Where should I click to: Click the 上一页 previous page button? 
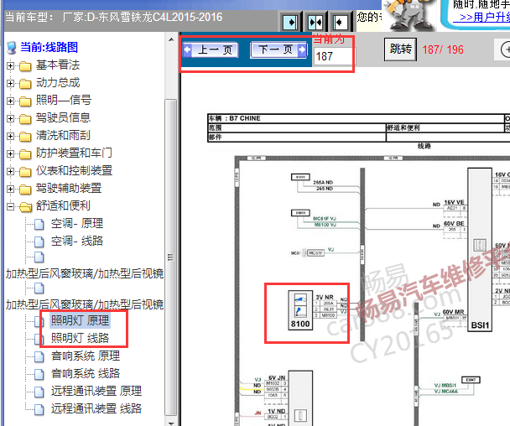tap(211, 49)
